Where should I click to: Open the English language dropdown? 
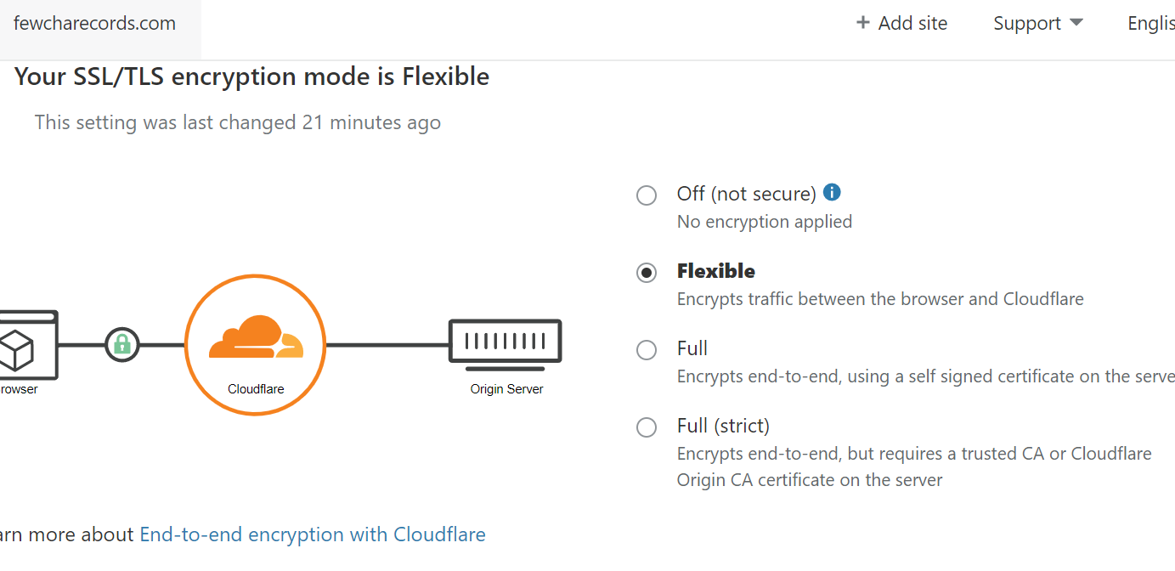click(x=1150, y=24)
